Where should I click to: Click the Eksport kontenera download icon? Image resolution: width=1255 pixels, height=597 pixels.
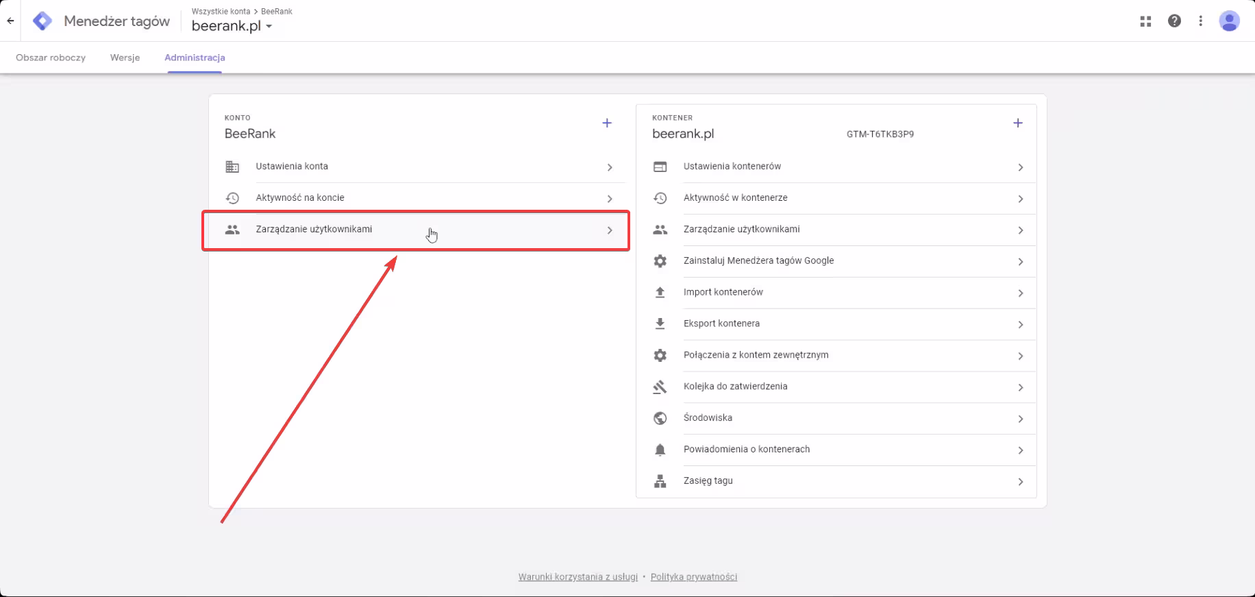pos(660,324)
